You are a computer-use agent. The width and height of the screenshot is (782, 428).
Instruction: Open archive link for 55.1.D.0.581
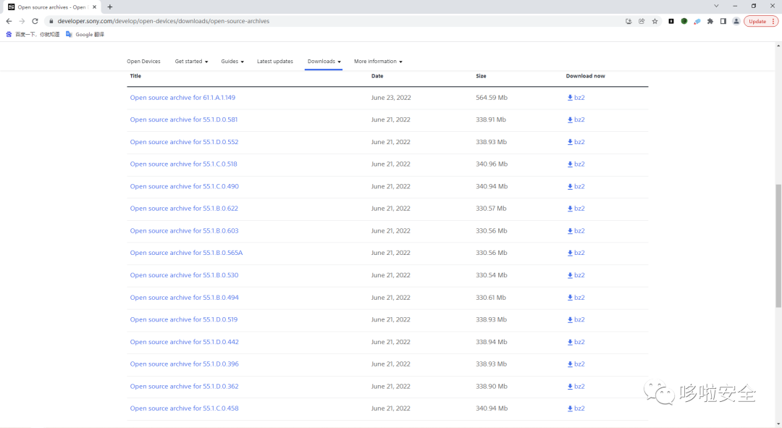pos(183,119)
